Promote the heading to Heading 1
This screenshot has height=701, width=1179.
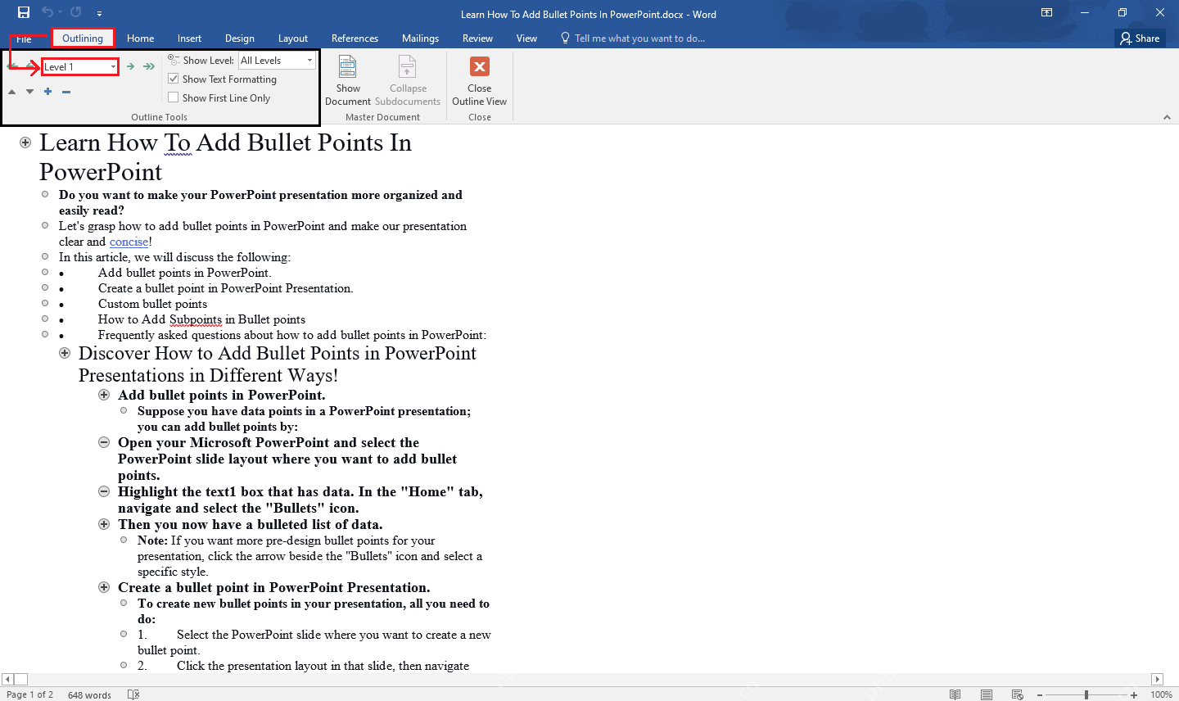pos(12,66)
